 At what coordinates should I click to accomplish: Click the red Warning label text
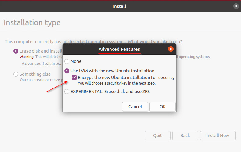pyautogui.click(x=27, y=57)
